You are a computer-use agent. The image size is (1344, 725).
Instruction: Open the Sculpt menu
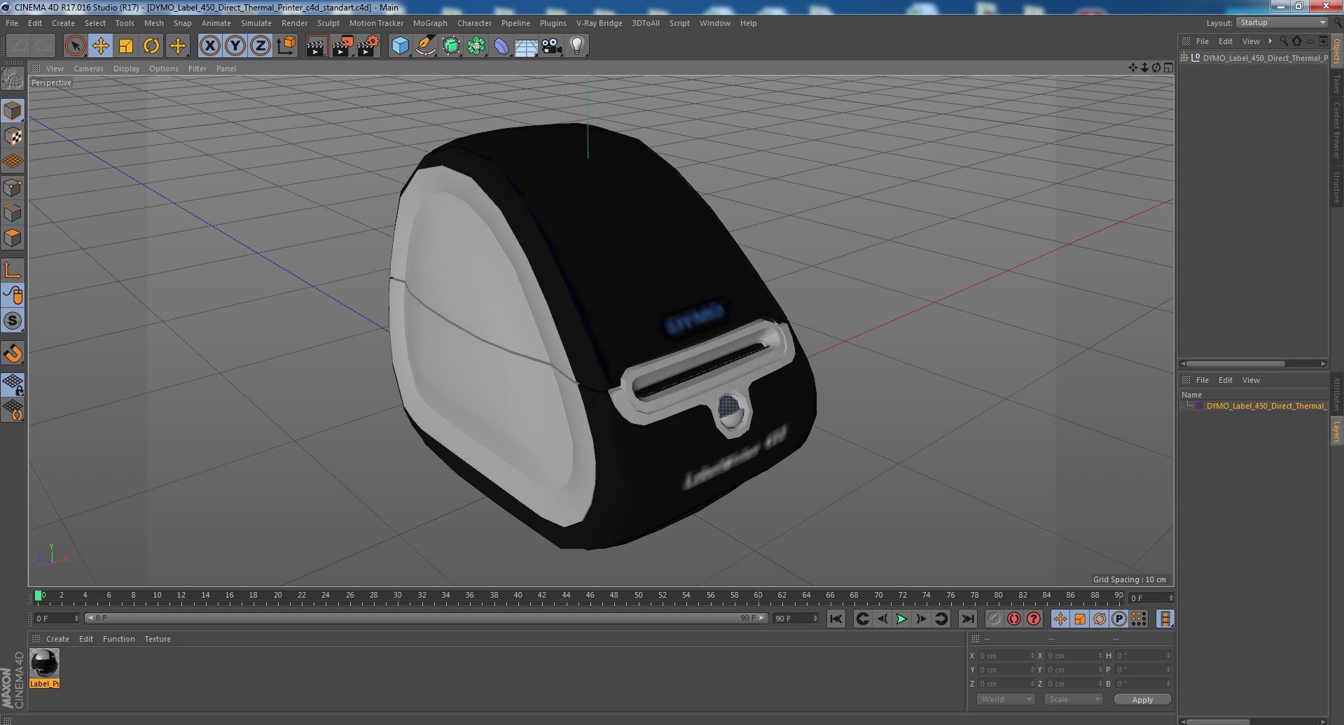[328, 23]
